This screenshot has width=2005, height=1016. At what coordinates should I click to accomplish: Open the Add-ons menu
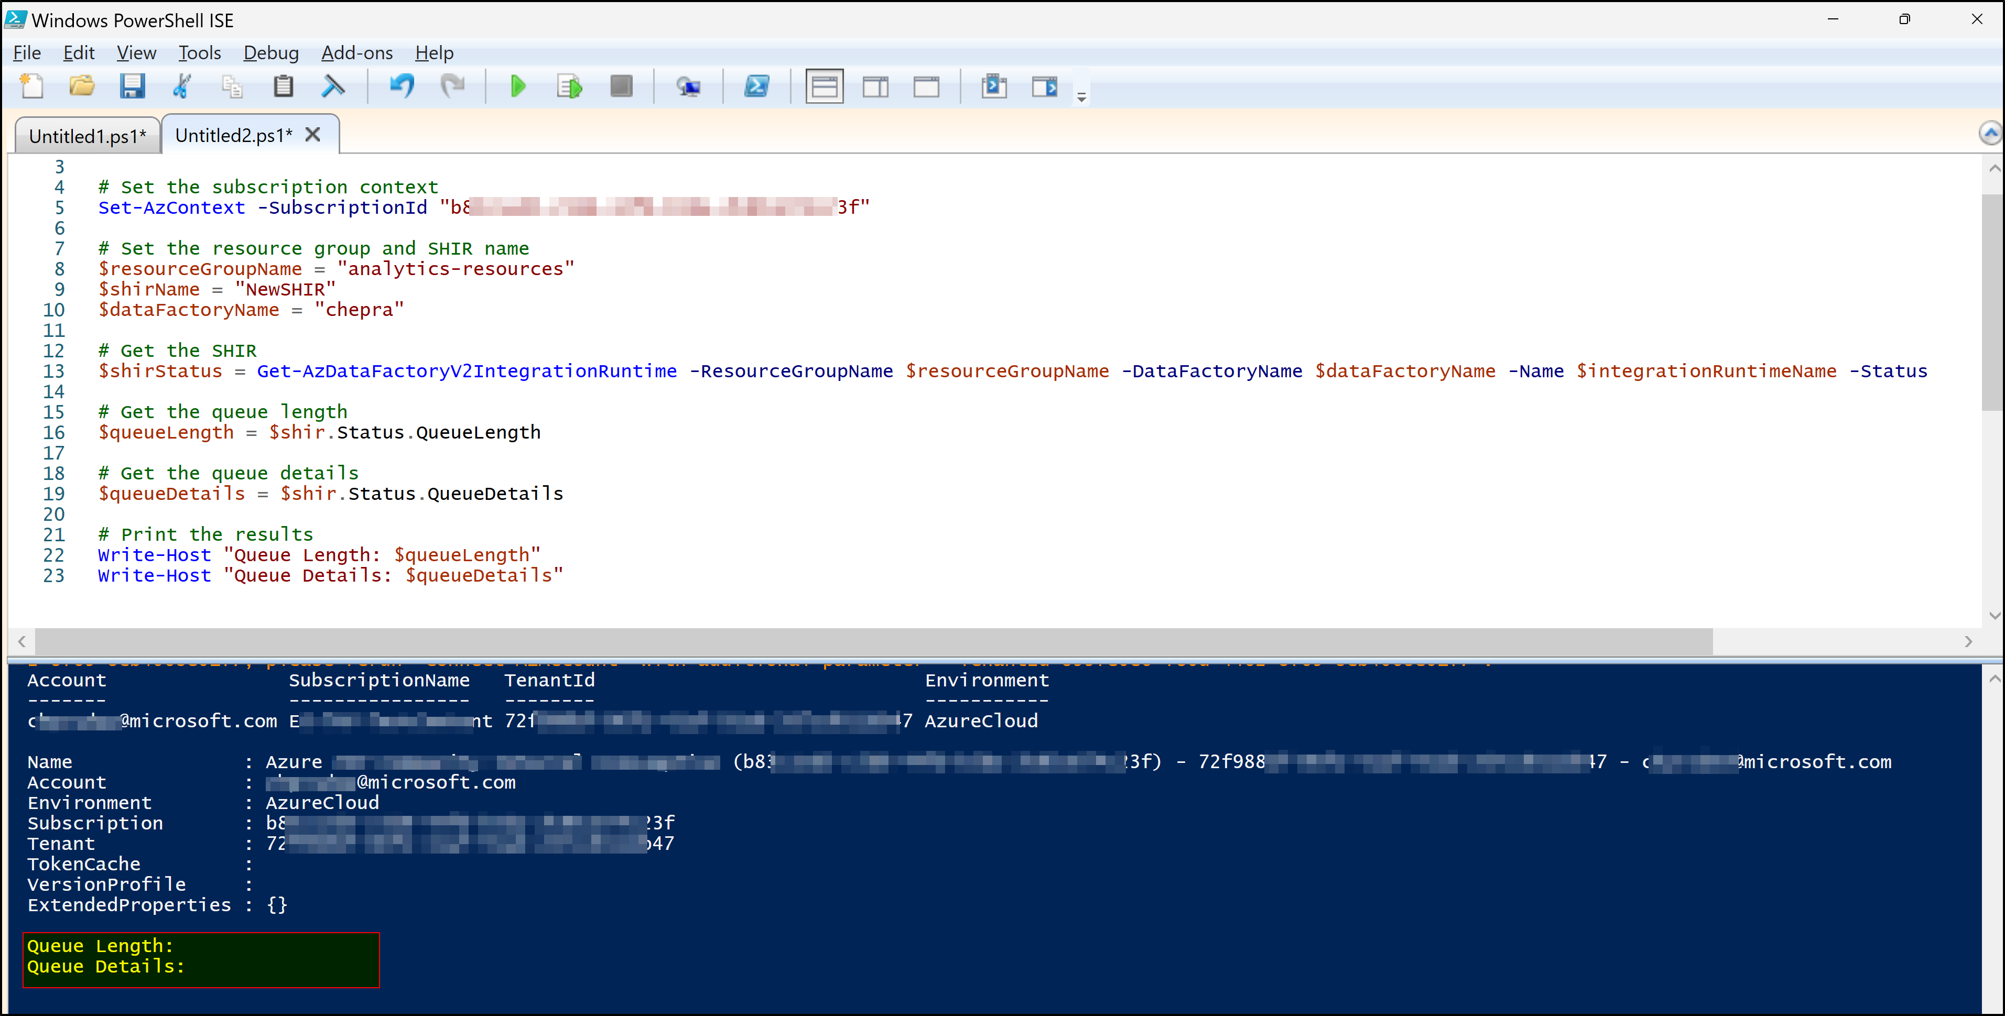click(x=356, y=53)
